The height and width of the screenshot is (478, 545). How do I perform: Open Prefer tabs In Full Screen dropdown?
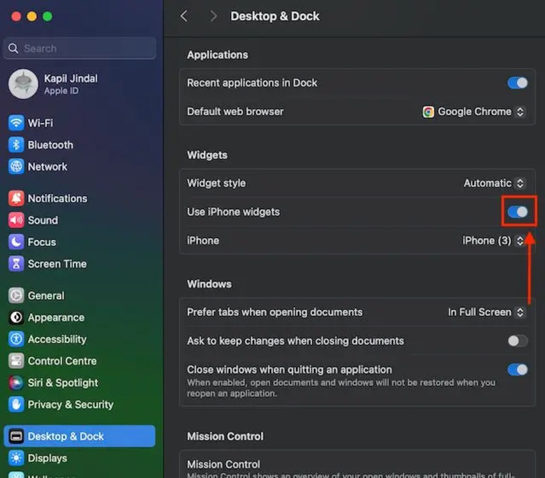486,312
